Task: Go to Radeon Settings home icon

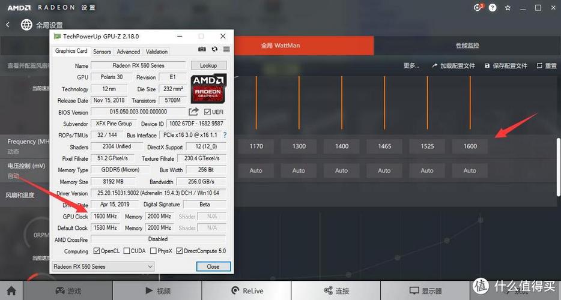Action: pos(11,291)
